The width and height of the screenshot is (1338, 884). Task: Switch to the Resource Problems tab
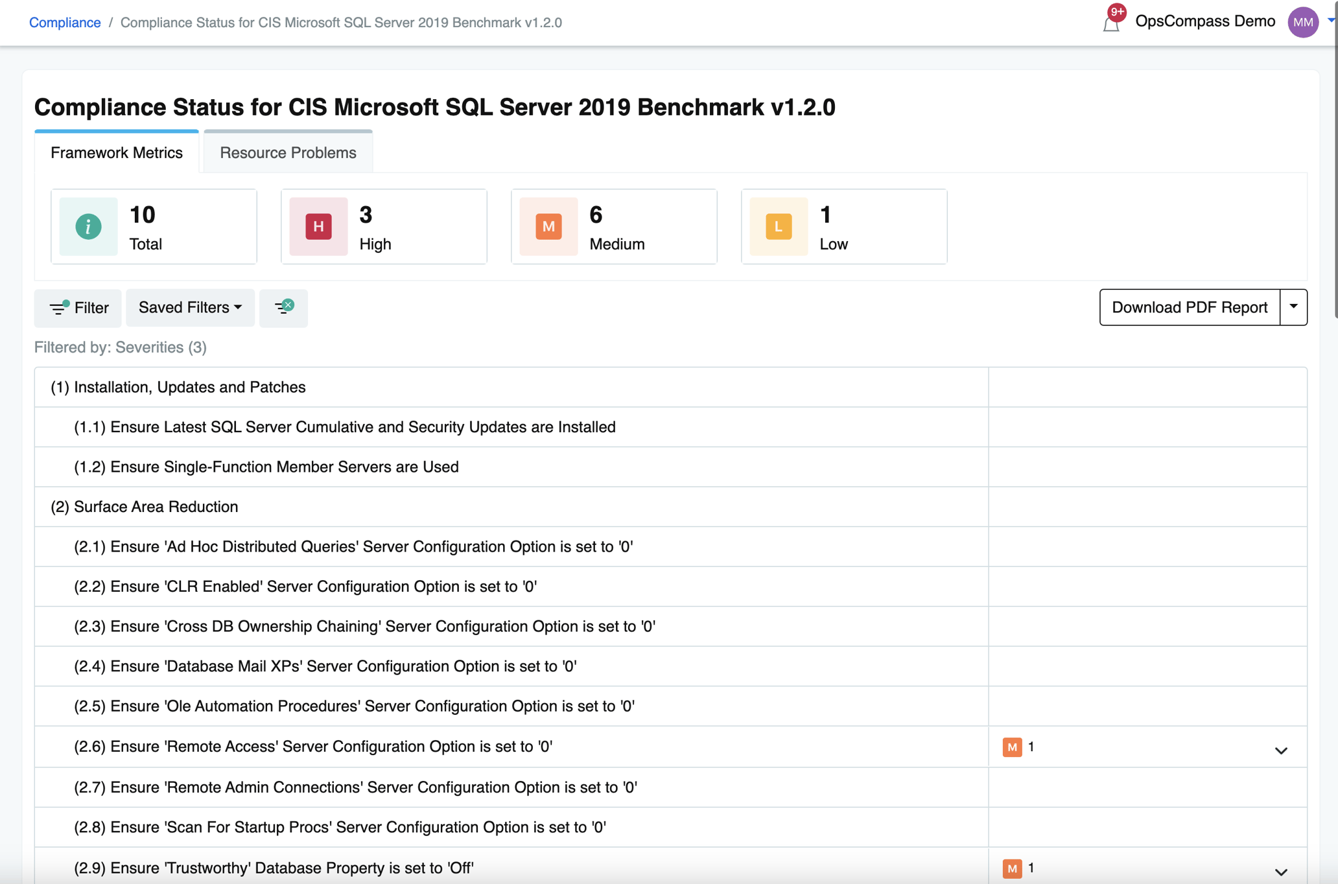click(288, 153)
